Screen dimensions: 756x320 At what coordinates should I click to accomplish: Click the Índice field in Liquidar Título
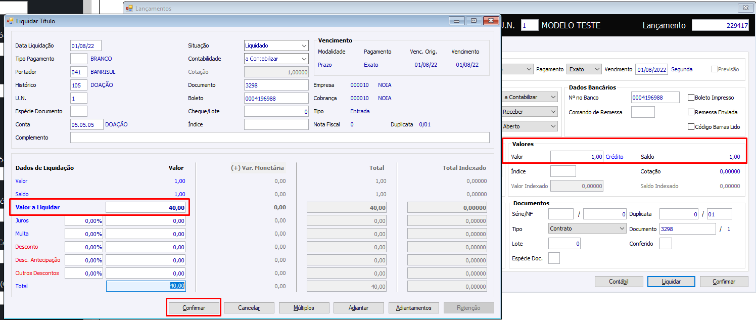[276, 124]
